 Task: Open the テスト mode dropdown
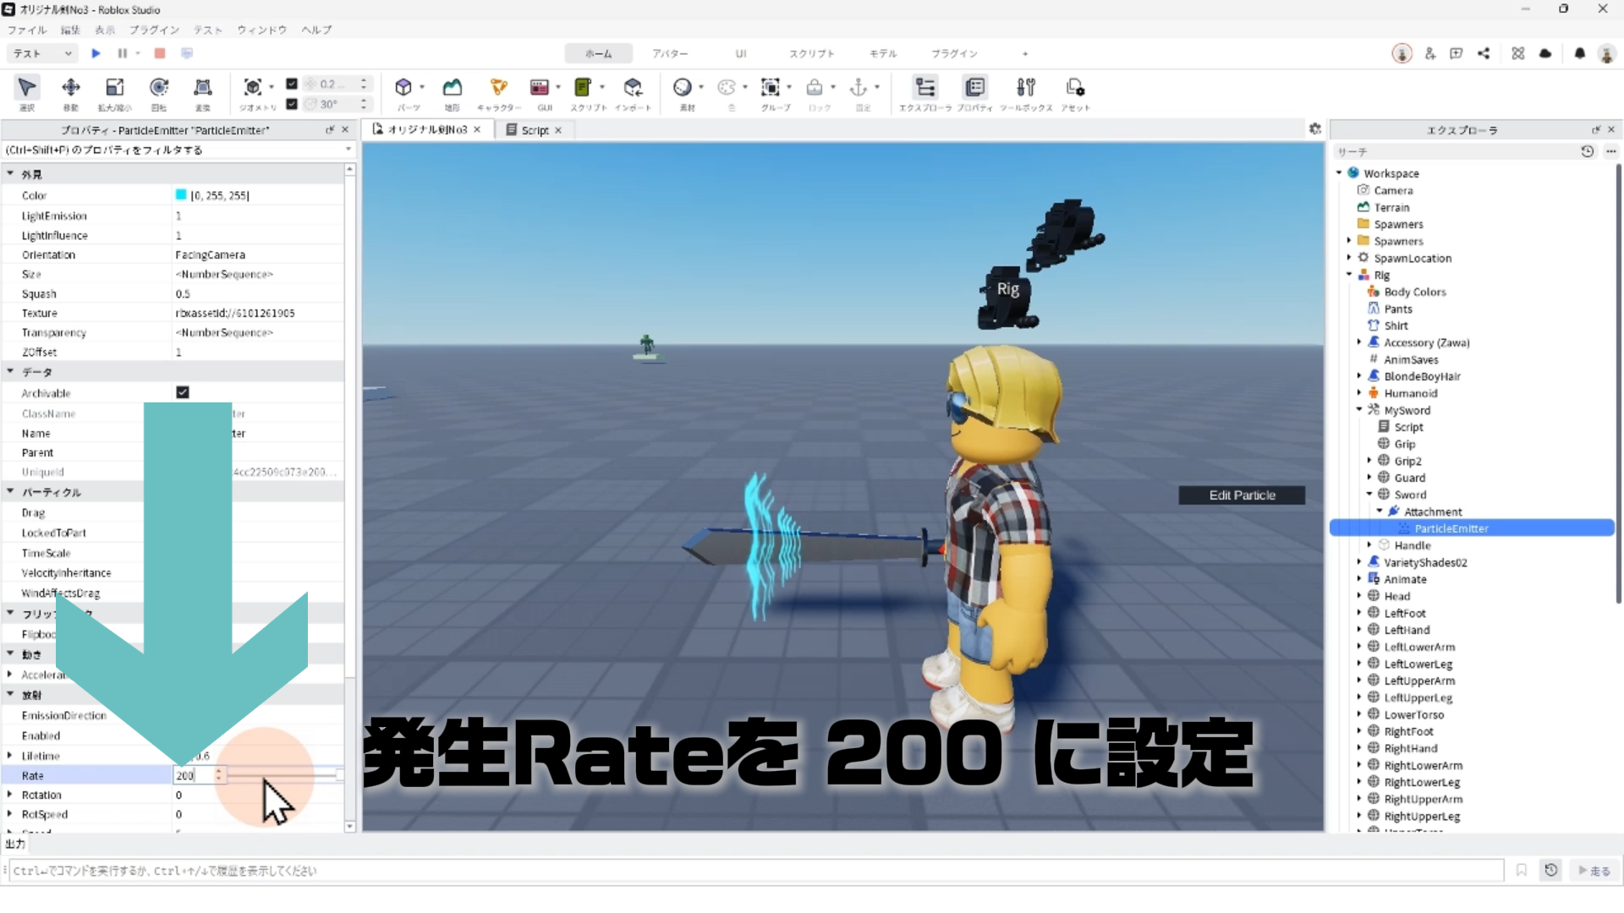pos(42,53)
